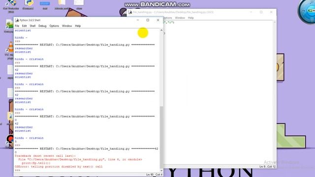
Task: Click the File "C:/Users/Anubhav/Desktop/file_handling.py" line 8 text
Action: (x=80, y=159)
